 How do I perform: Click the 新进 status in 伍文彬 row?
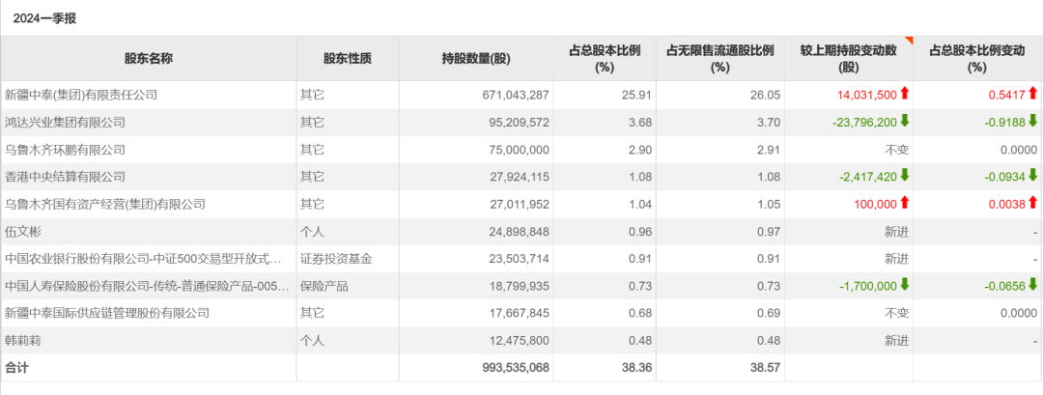click(x=896, y=232)
